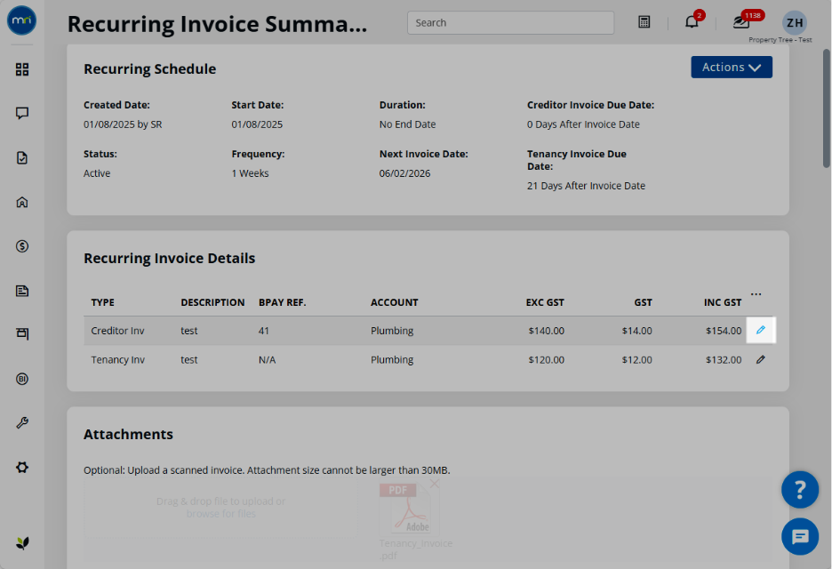This screenshot has height=569, width=832.
Task: Click next invoice date '06/02/2026'
Action: (404, 173)
